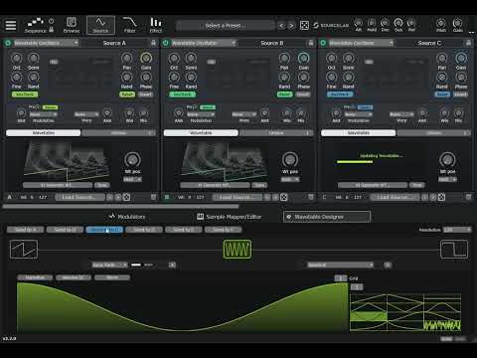Select the green middle waveform frame
The width and height of the screenshot is (477, 358).
tap(238, 250)
